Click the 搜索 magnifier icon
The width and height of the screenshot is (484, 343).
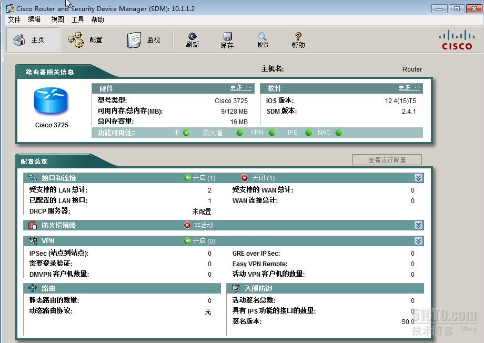tap(263, 36)
